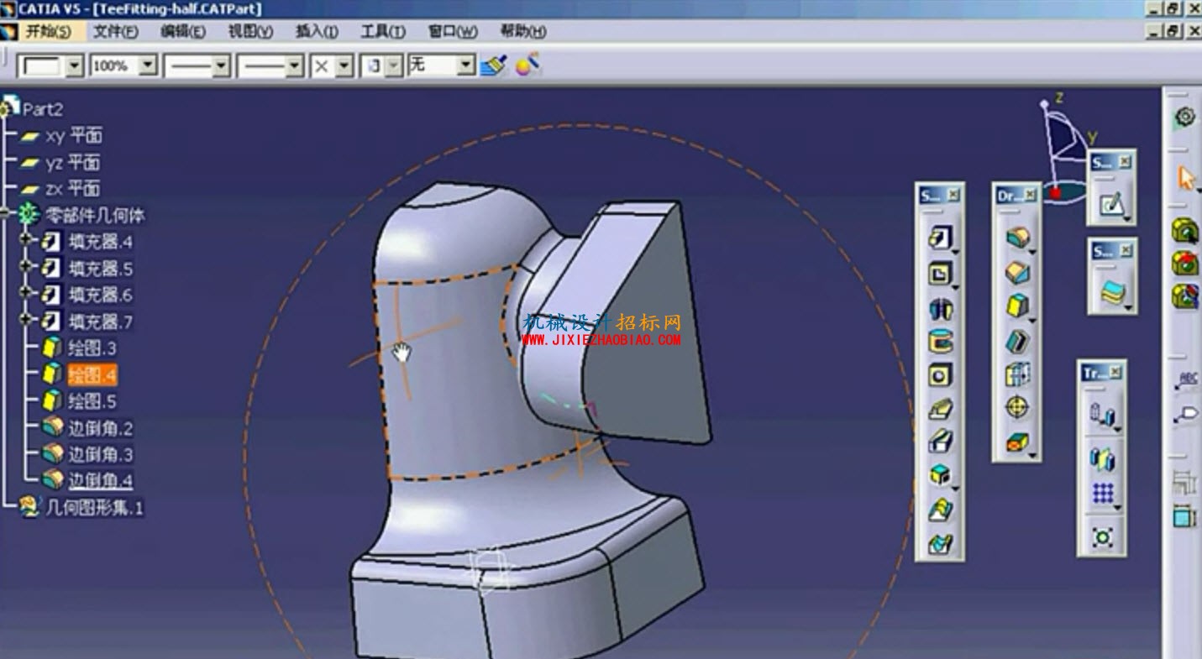This screenshot has width=1202, height=659.
Task: Click the Text with Leader annotation icon
Action: point(1185,380)
